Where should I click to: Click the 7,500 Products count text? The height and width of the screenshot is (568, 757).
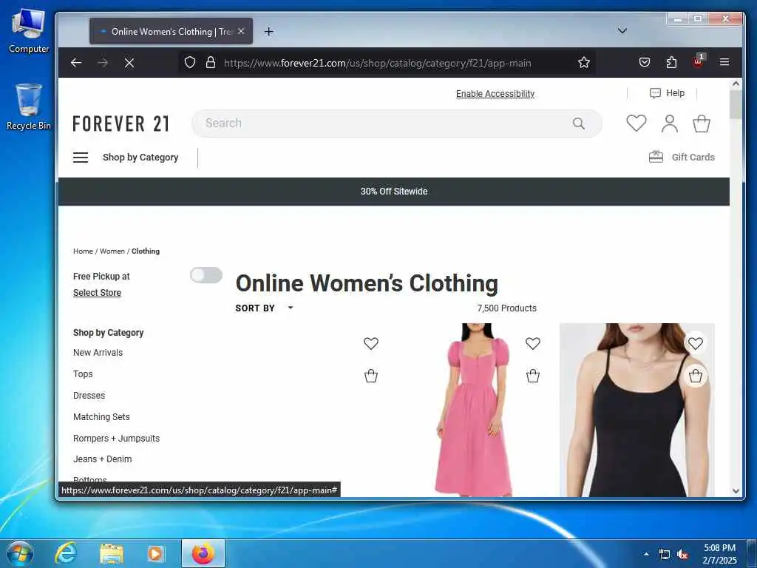(x=506, y=308)
